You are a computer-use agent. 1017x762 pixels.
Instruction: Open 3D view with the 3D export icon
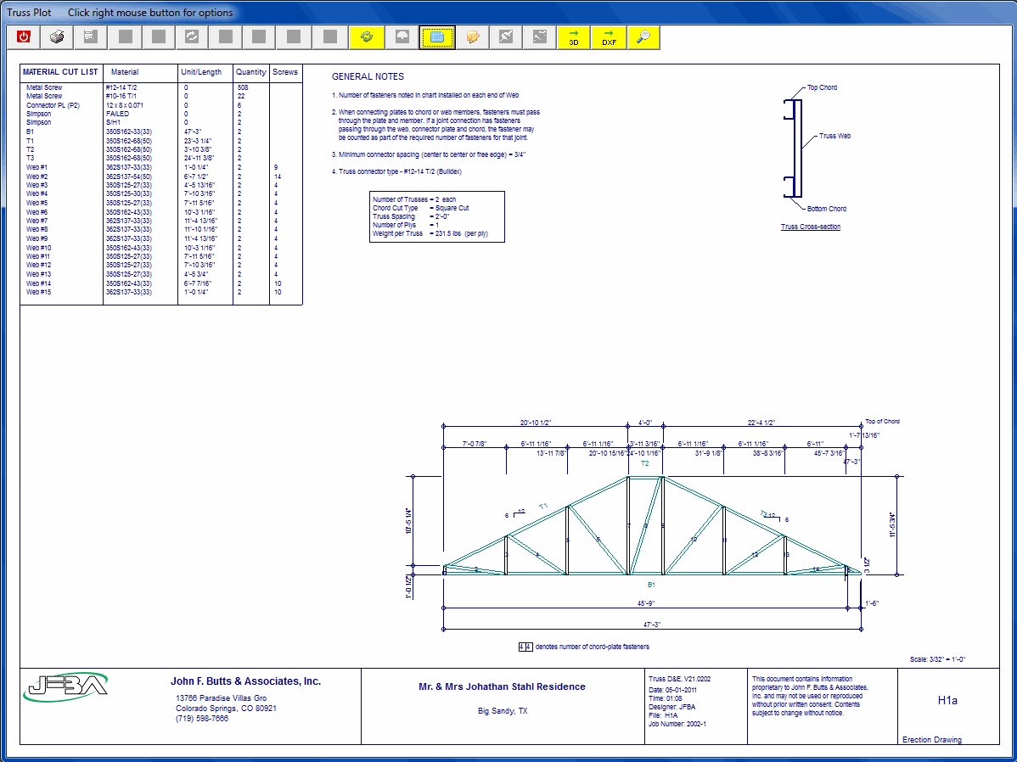coord(573,36)
